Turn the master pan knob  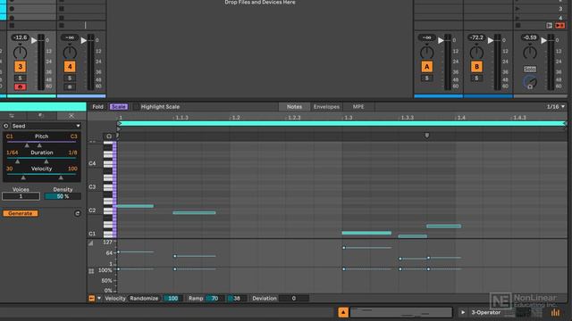[530, 53]
